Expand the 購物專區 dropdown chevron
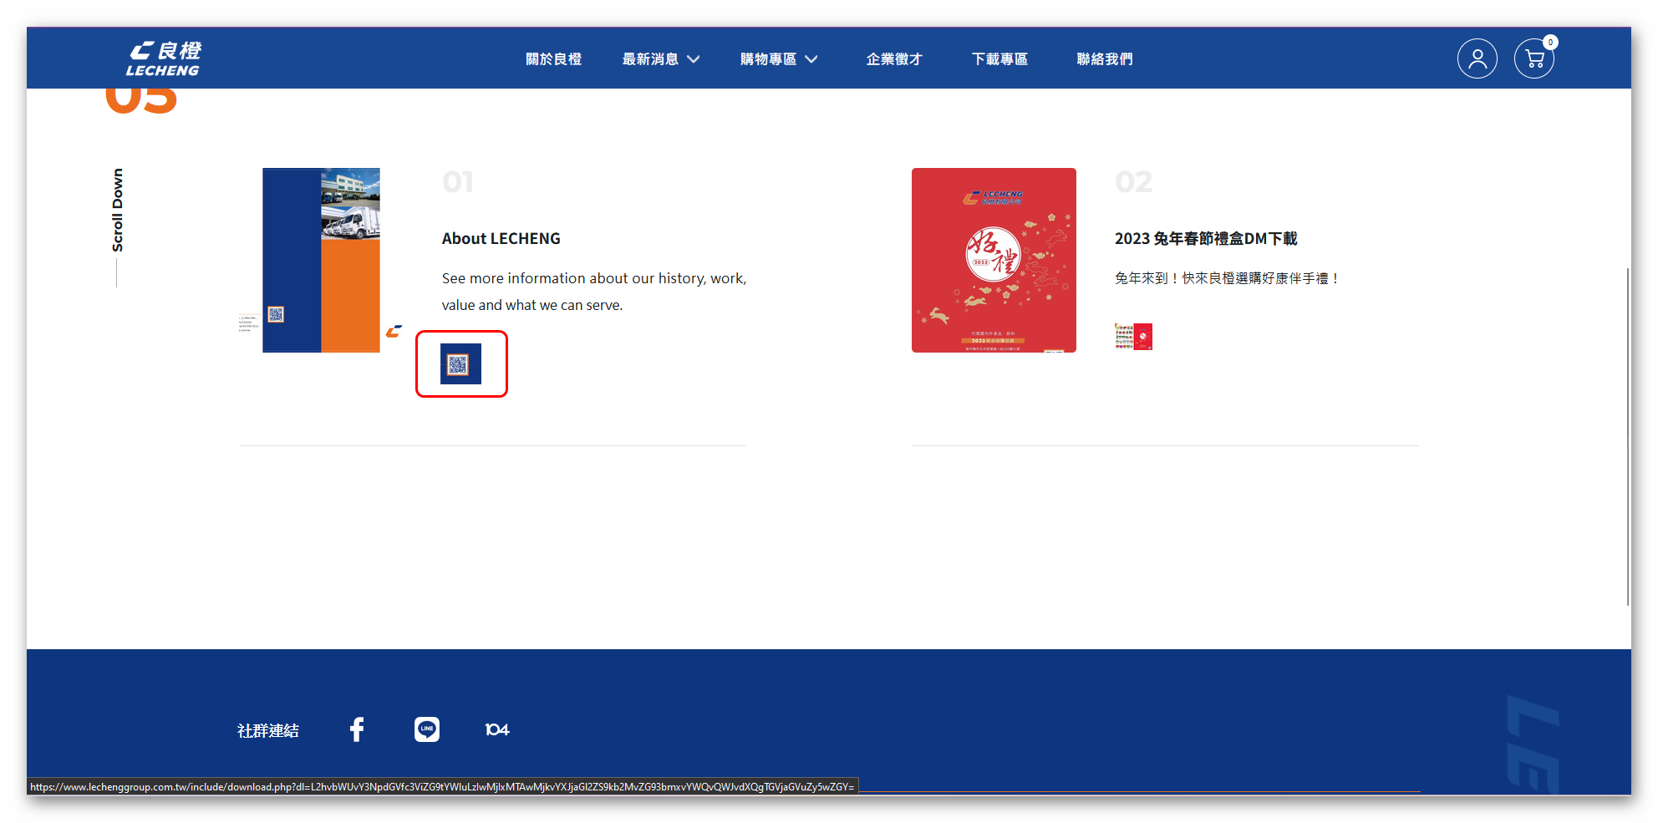This screenshot has width=1658, height=823. [x=811, y=59]
